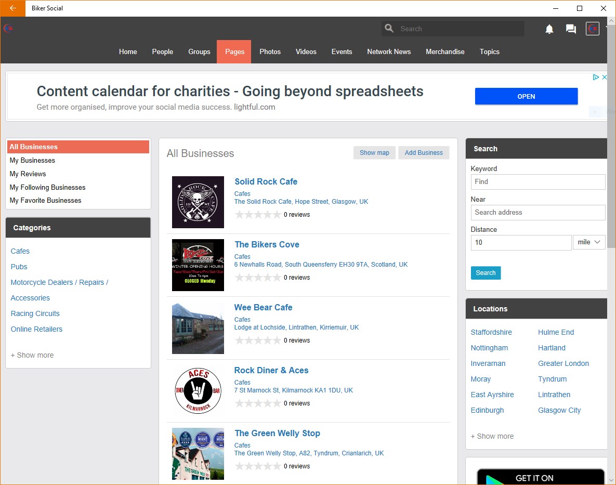Open the Glasgow City location
This screenshot has height=485, width=616.
pyautogui.click(x=559, y=410)
